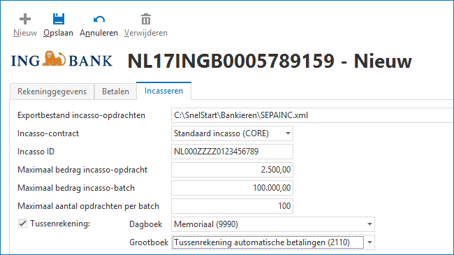Click the Tussenrekening label text
The height and width of the screenshot is (255, 454).
pos(60,224)
